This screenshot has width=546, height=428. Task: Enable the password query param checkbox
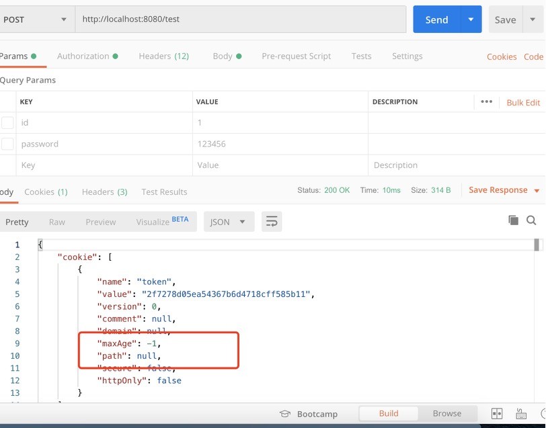(x=7, y=144)
